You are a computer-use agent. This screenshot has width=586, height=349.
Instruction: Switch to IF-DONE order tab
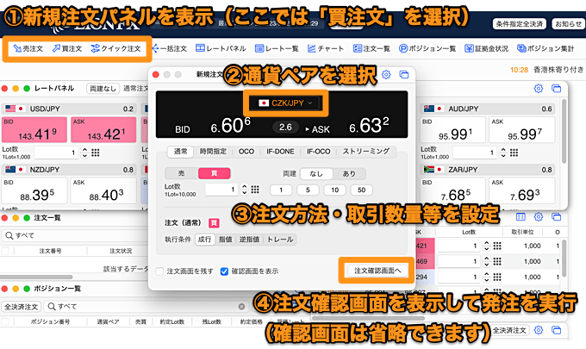coord(280,152)
